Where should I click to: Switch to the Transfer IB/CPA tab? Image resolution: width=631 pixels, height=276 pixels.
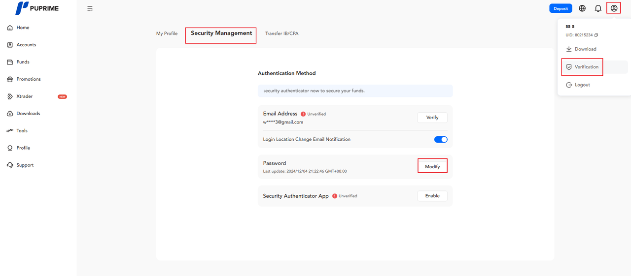click(x=281, y=33)
